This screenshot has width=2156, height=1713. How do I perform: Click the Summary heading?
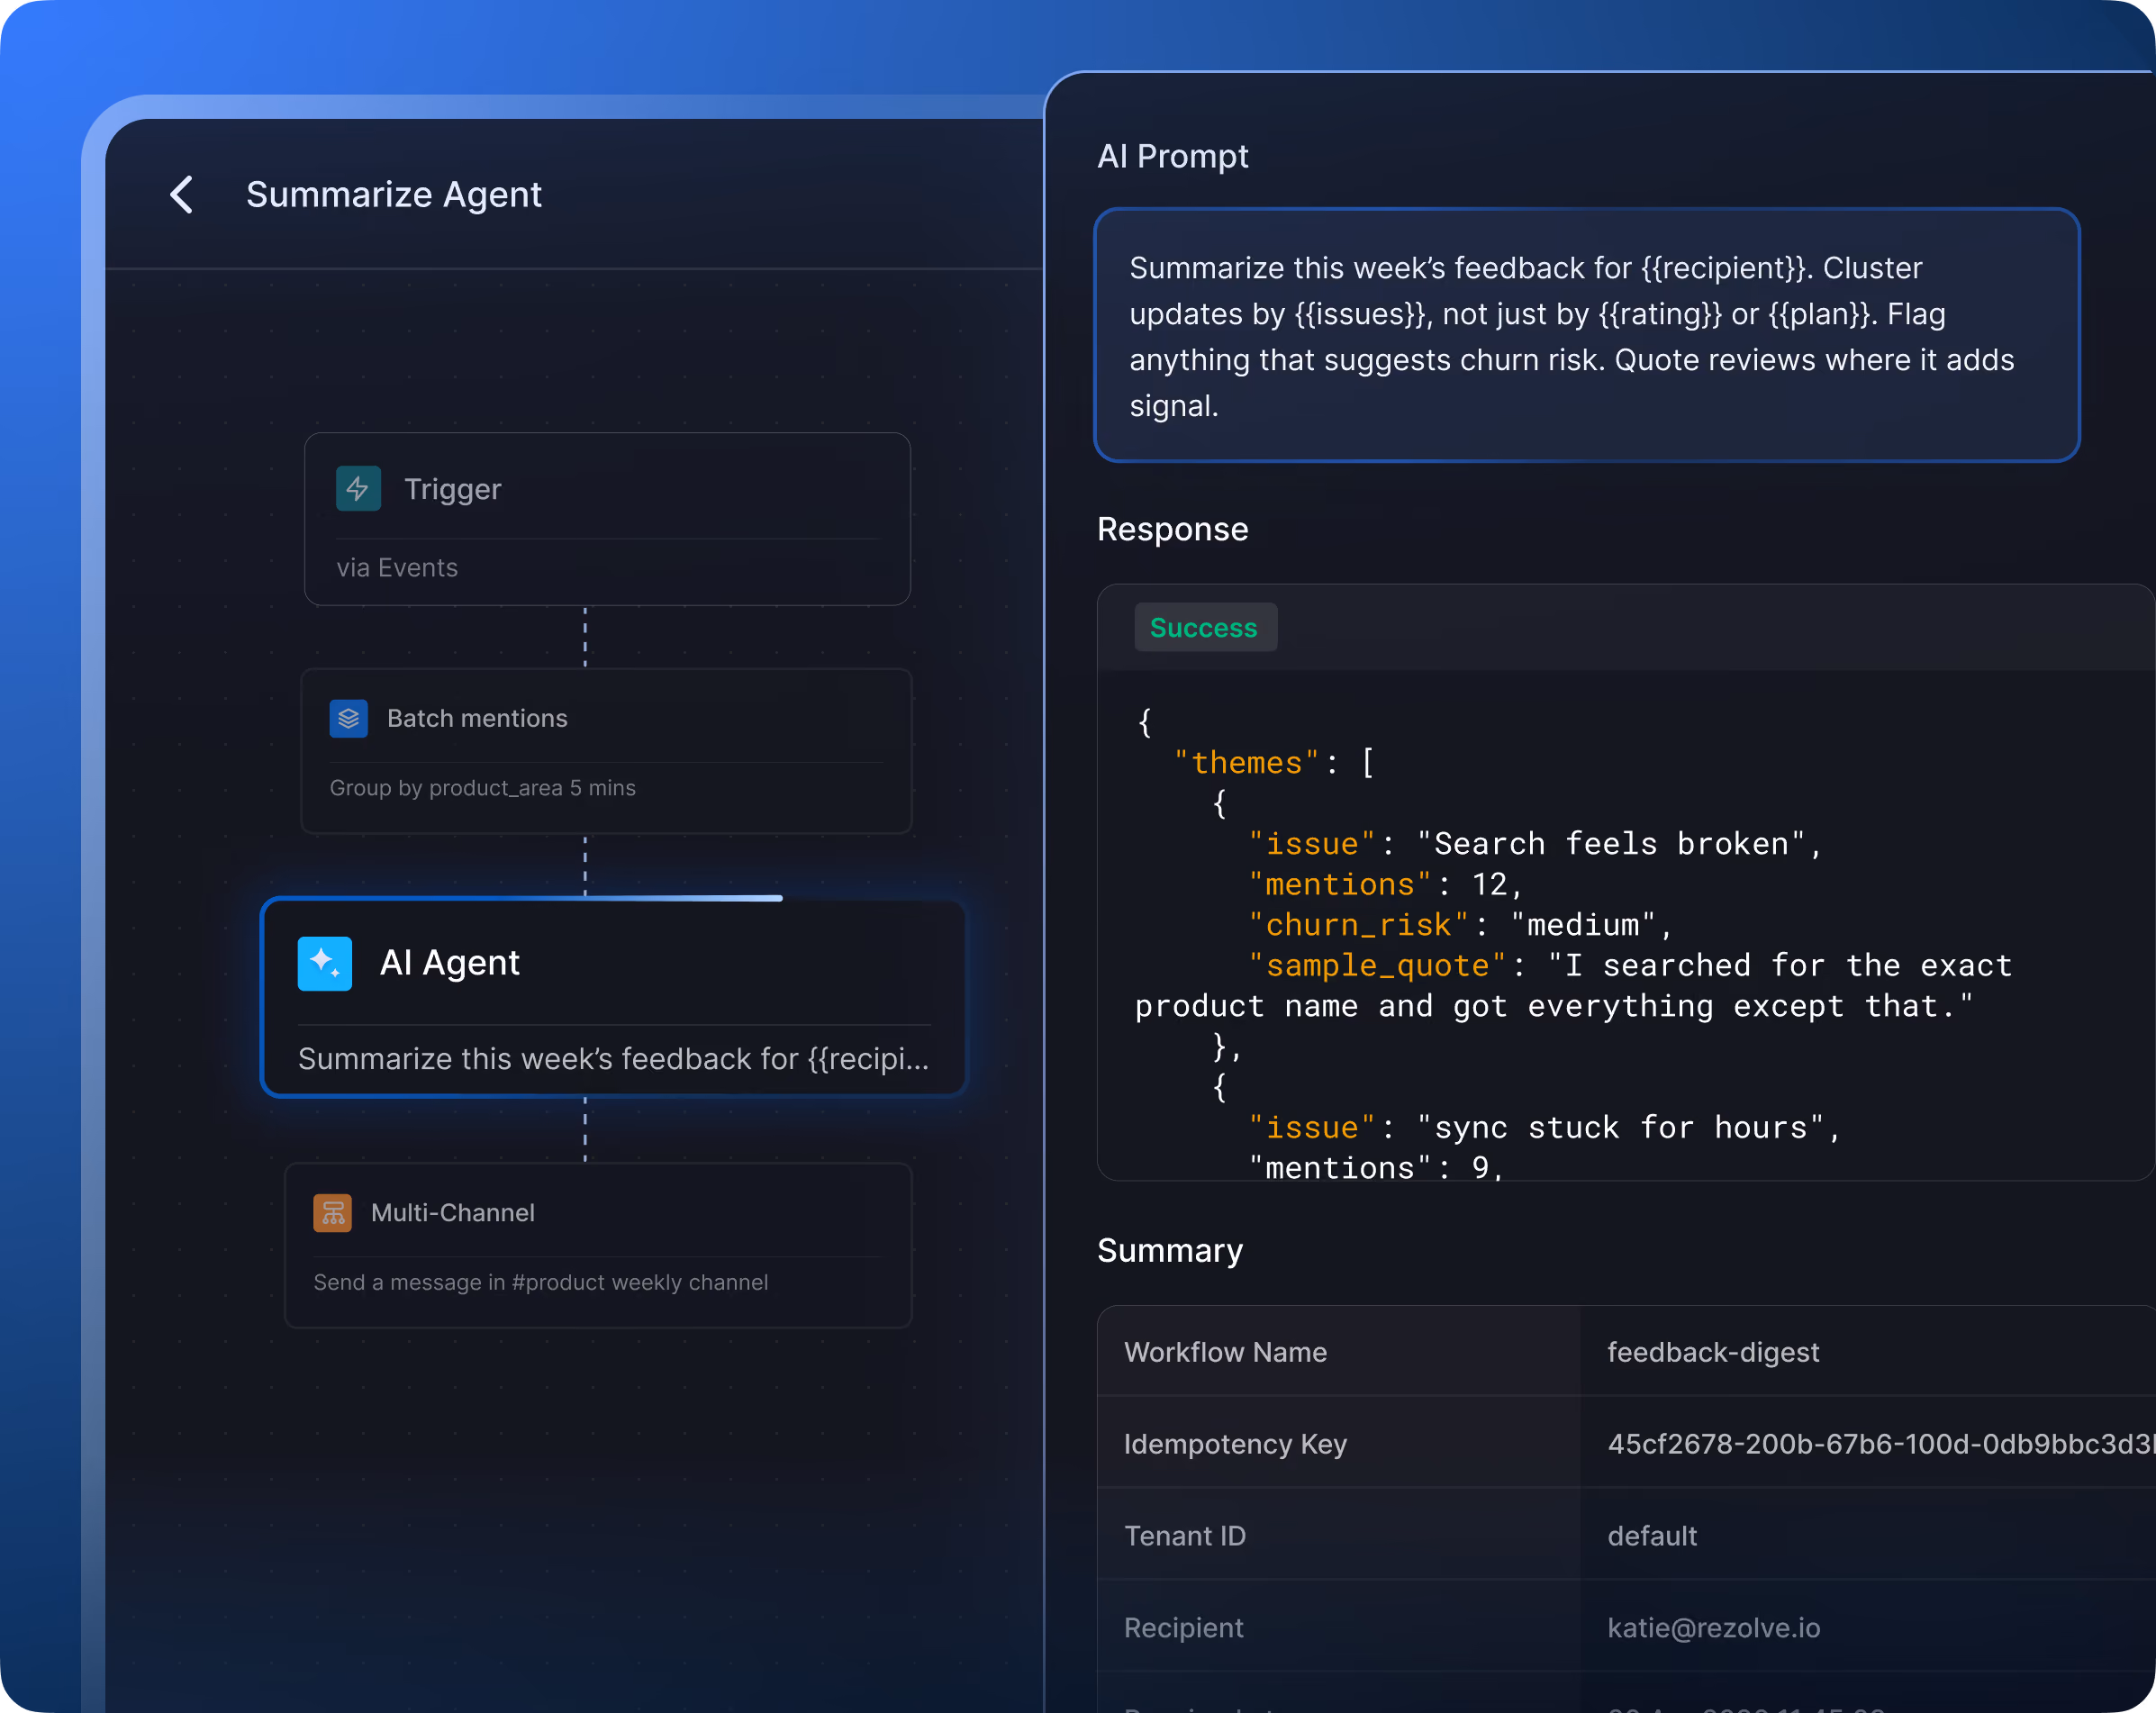[1170, 1251]
